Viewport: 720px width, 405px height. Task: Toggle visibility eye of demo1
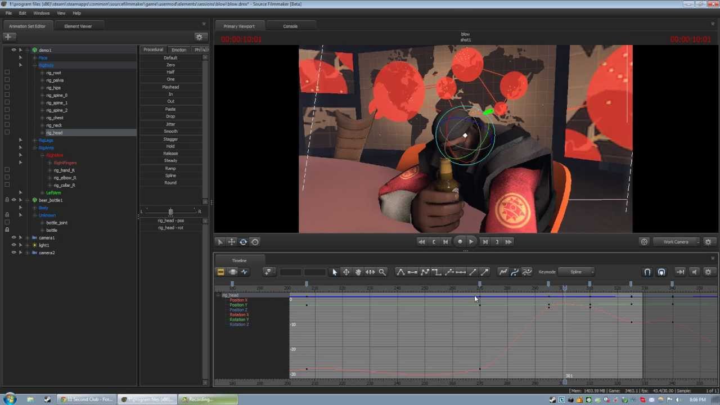pos(14,50)
